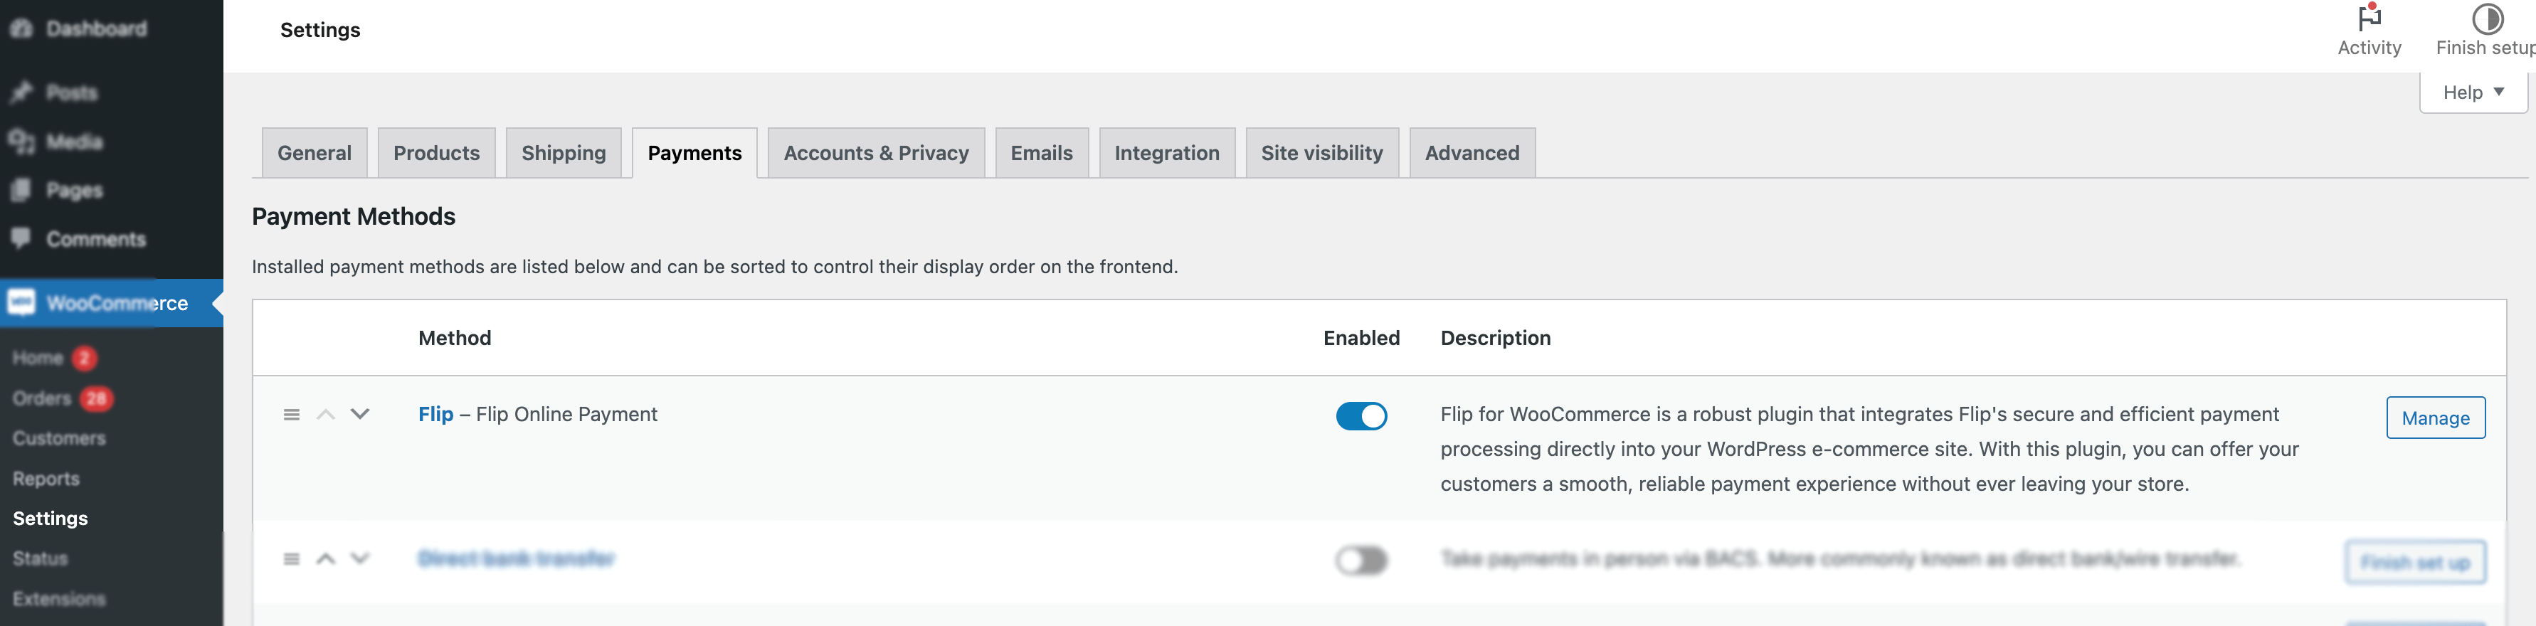Go to WooCommerce Orders submenu
The width and height of the screenshot is (2536, 626).
point(41,398)
